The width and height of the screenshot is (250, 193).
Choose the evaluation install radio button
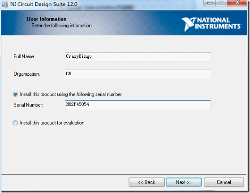click(15, 123)
